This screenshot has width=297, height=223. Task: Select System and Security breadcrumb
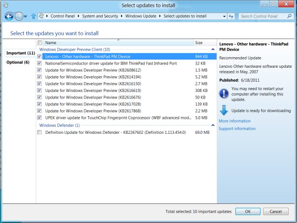100,16
